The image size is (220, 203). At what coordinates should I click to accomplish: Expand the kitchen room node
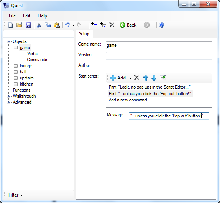(16, 84)
